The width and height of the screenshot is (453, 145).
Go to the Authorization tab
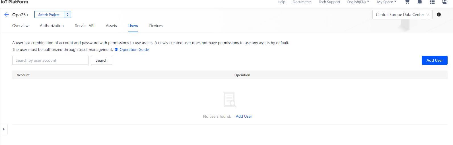[52, 26]
